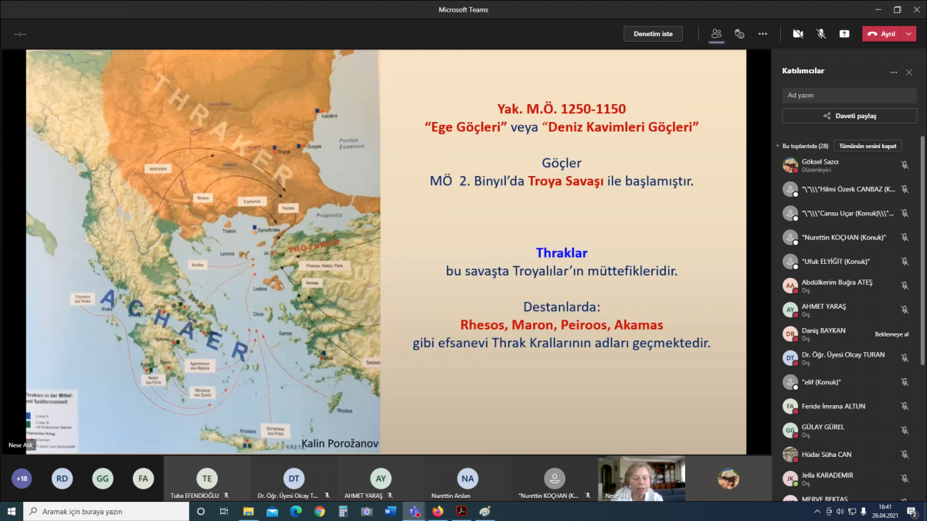Open the +18 more participants bubble
This screenshot has height=521, width=927.
[x=22, y=479]
